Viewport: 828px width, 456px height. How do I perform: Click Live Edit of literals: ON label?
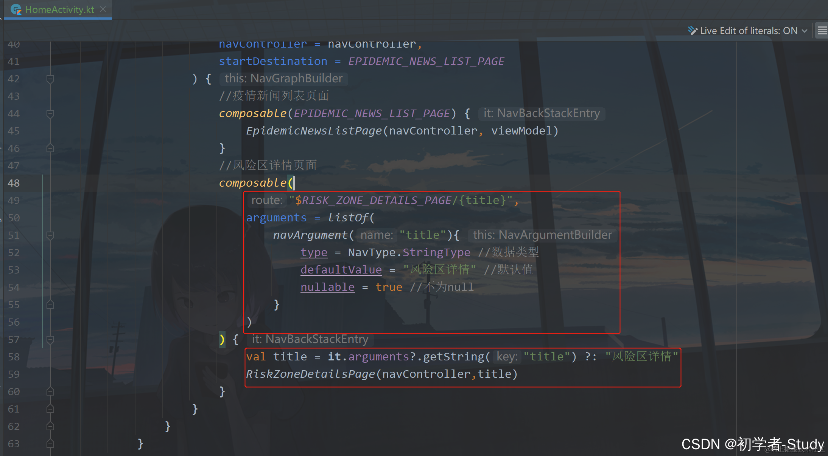[x=749, y=31]
